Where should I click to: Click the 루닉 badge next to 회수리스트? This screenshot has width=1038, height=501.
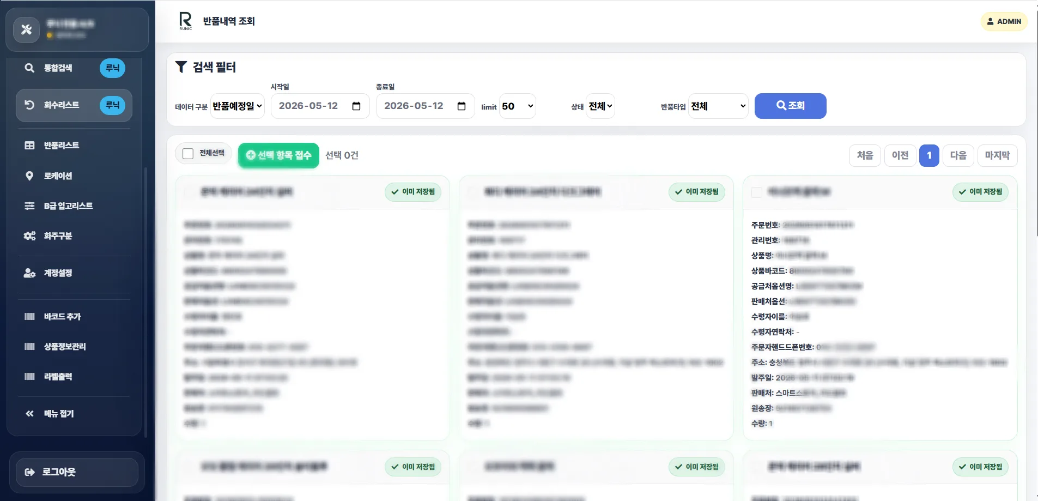113,105
